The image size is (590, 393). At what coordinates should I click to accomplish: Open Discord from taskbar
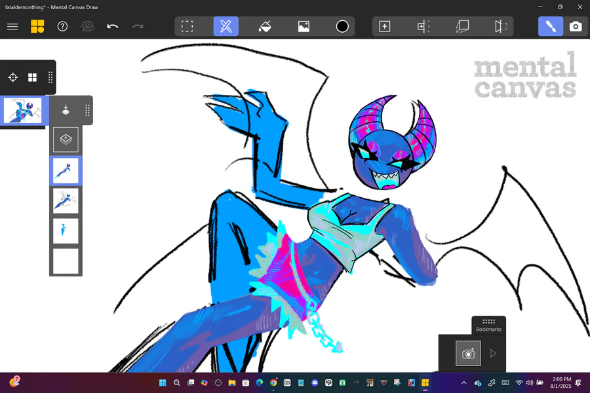pyautogui.click(x=315, y=383)
